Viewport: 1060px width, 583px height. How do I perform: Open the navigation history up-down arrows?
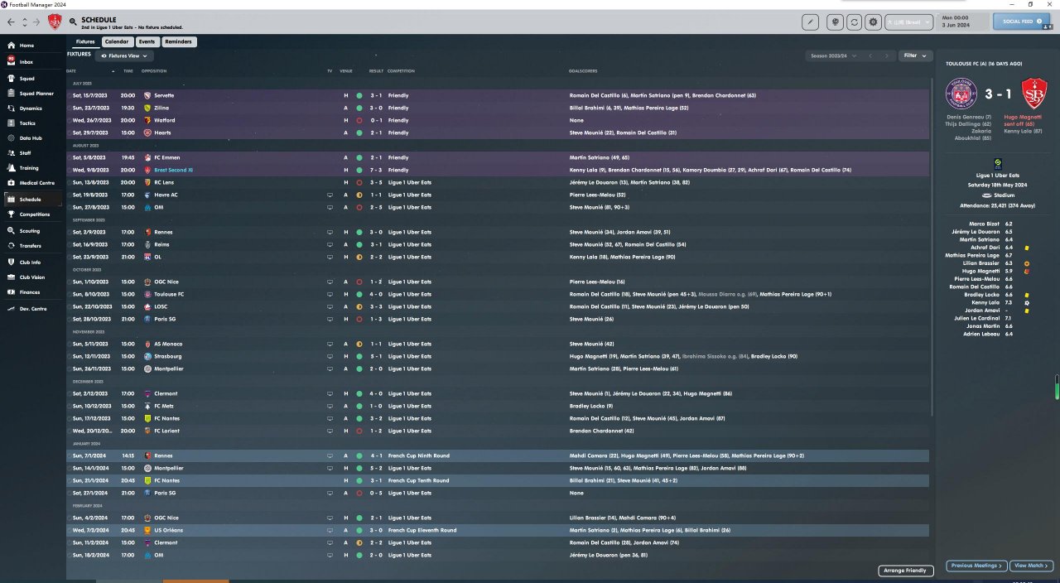coord(24,22)
